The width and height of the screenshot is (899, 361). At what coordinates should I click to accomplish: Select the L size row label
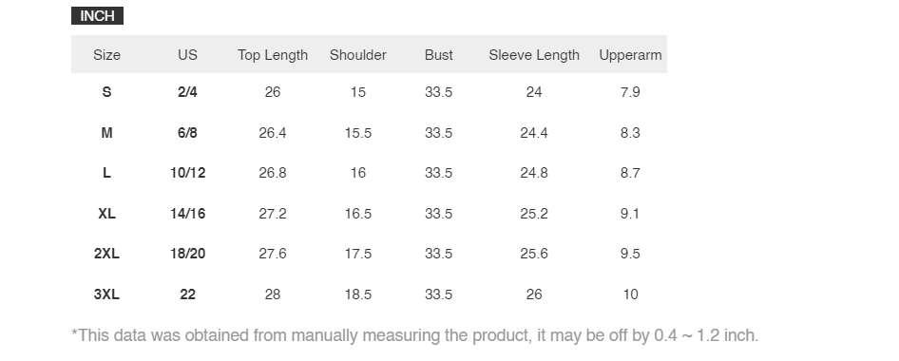click(x=106, y=173)
